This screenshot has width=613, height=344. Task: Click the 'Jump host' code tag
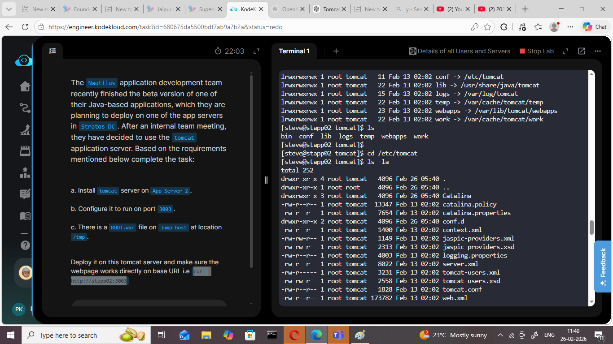tap(173, 228)
